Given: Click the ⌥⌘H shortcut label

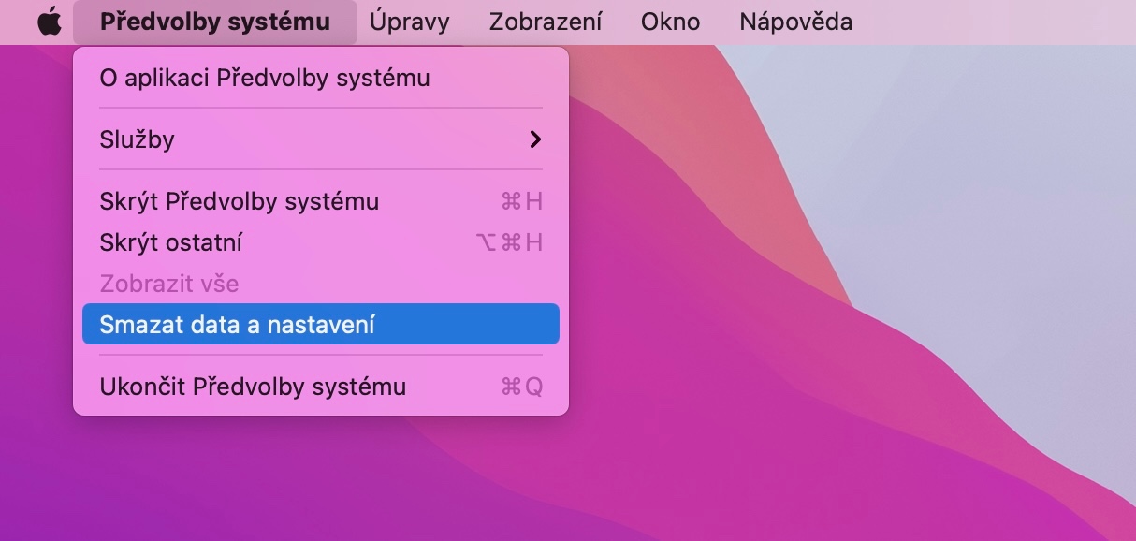Looking at the screenshot, I should click(509, 242).
